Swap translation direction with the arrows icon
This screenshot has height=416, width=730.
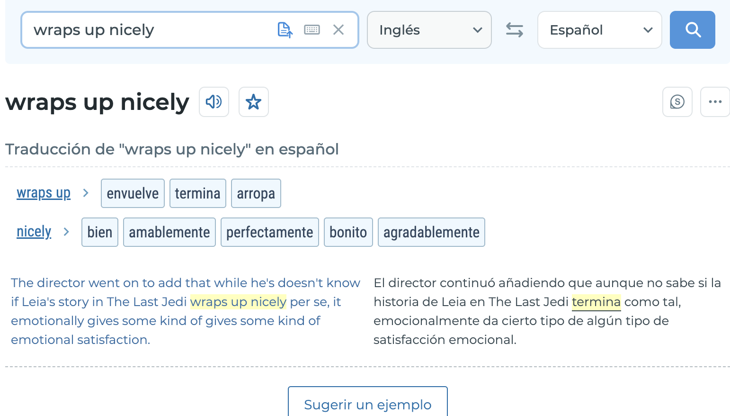pyautogui.click(x=514, y=29)
